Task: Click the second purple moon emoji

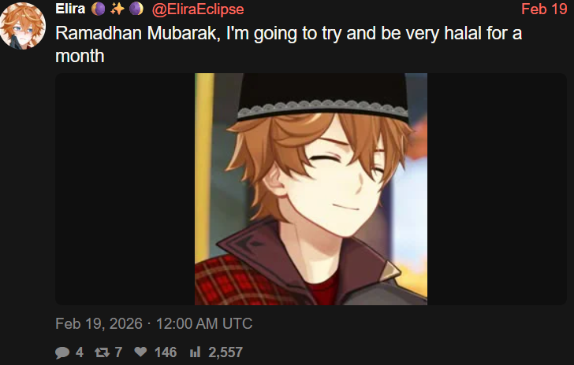Action: pos(136,9)
